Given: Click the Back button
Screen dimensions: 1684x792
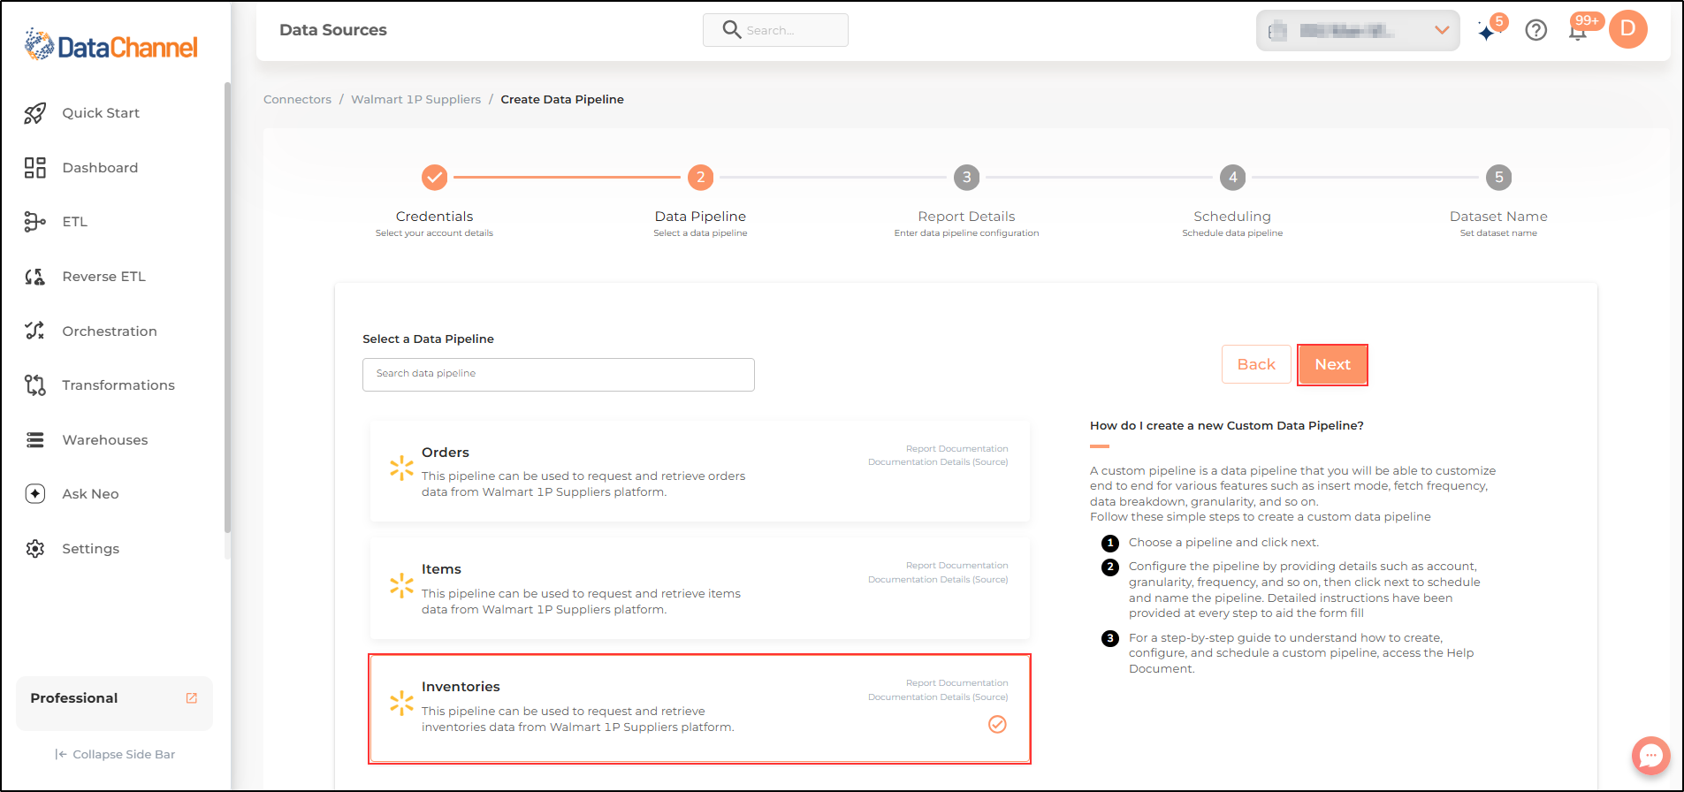Looking at the screenshot, I should [x=1256, y=364].
